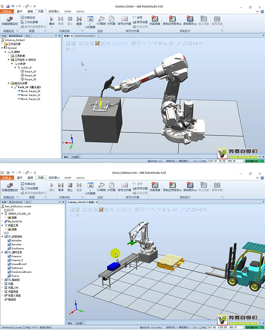
Task: Select MoveL Target_30 in the Solution_Solder tree
Action: pos(29,91)
